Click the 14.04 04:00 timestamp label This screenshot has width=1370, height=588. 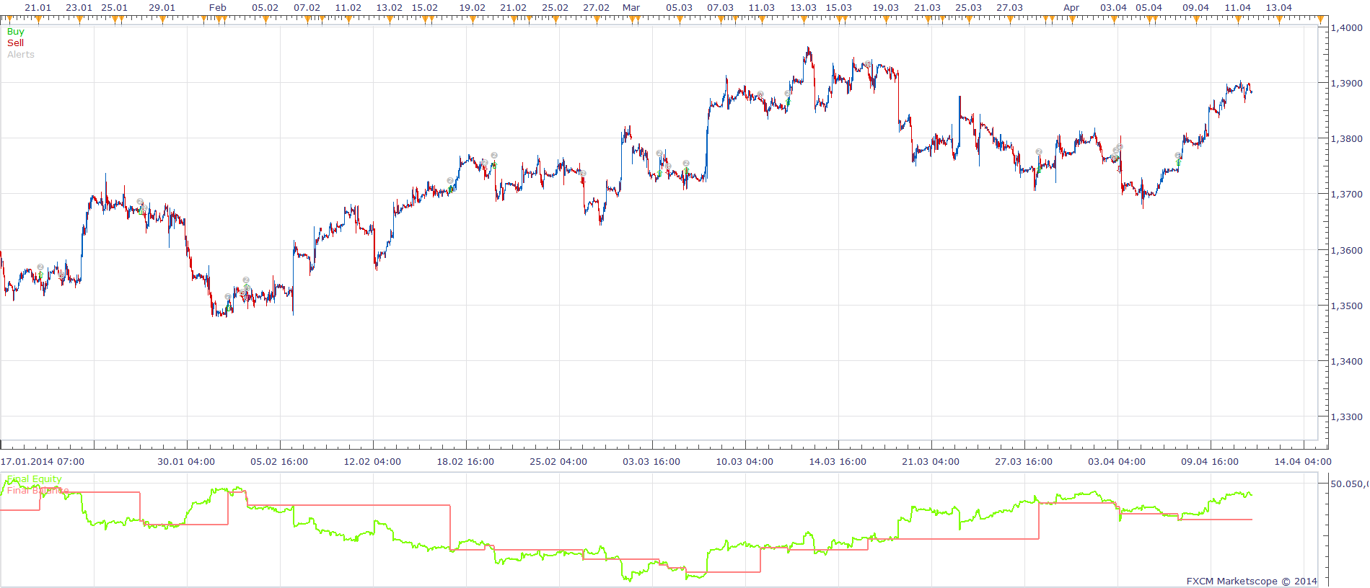click(x=1303, y=462)
